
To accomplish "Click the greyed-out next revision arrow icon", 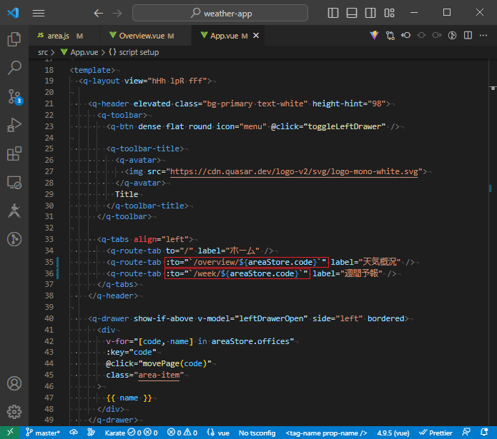I will tap(437, 36).
